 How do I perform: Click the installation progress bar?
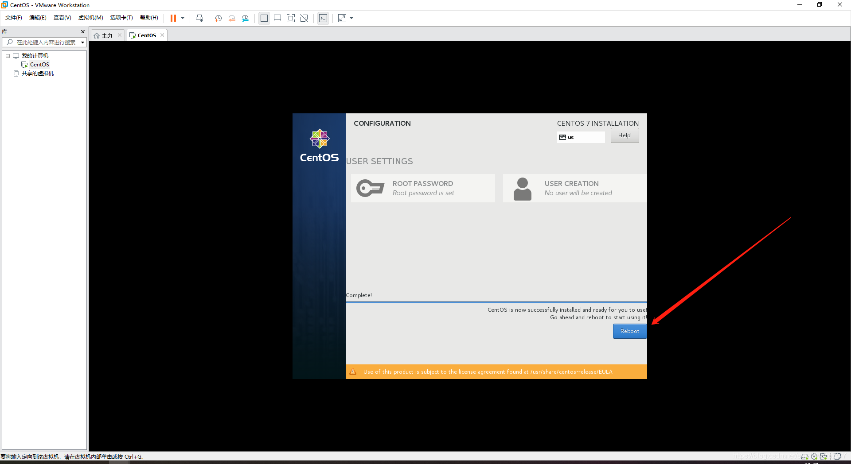pyautogui.click(x=496, y=302)
